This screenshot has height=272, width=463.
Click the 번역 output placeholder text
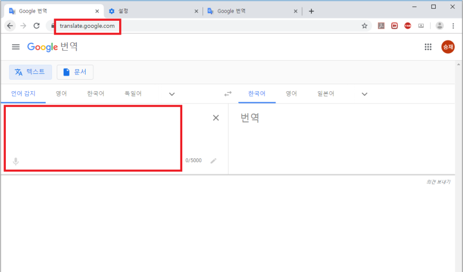coord(250,118)
